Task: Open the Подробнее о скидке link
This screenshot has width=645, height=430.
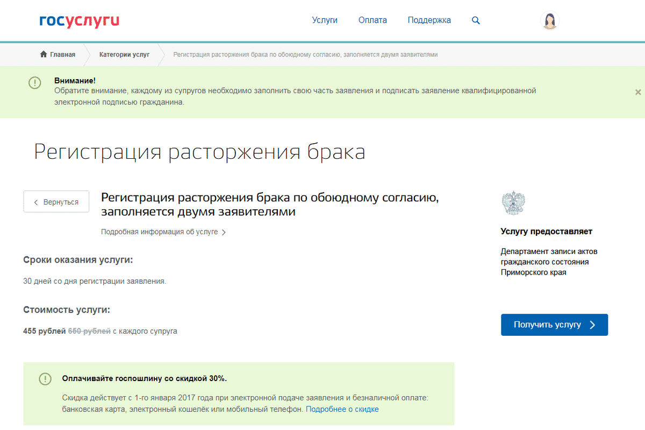Action: 342,409
